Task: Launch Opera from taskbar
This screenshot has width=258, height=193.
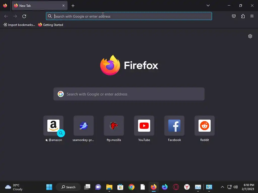Action: [x=176, y=187]
